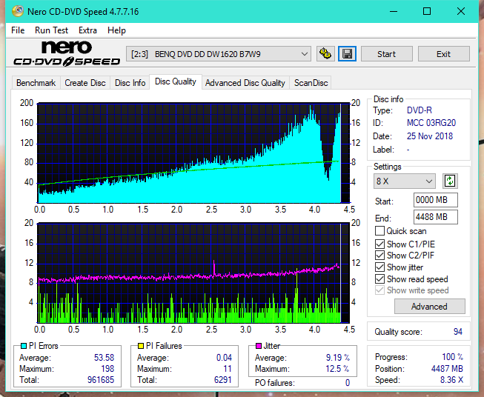Uncheck Show C1/PIE checkbox
Screen dimensions: 484x397
[x=379, y=244]
